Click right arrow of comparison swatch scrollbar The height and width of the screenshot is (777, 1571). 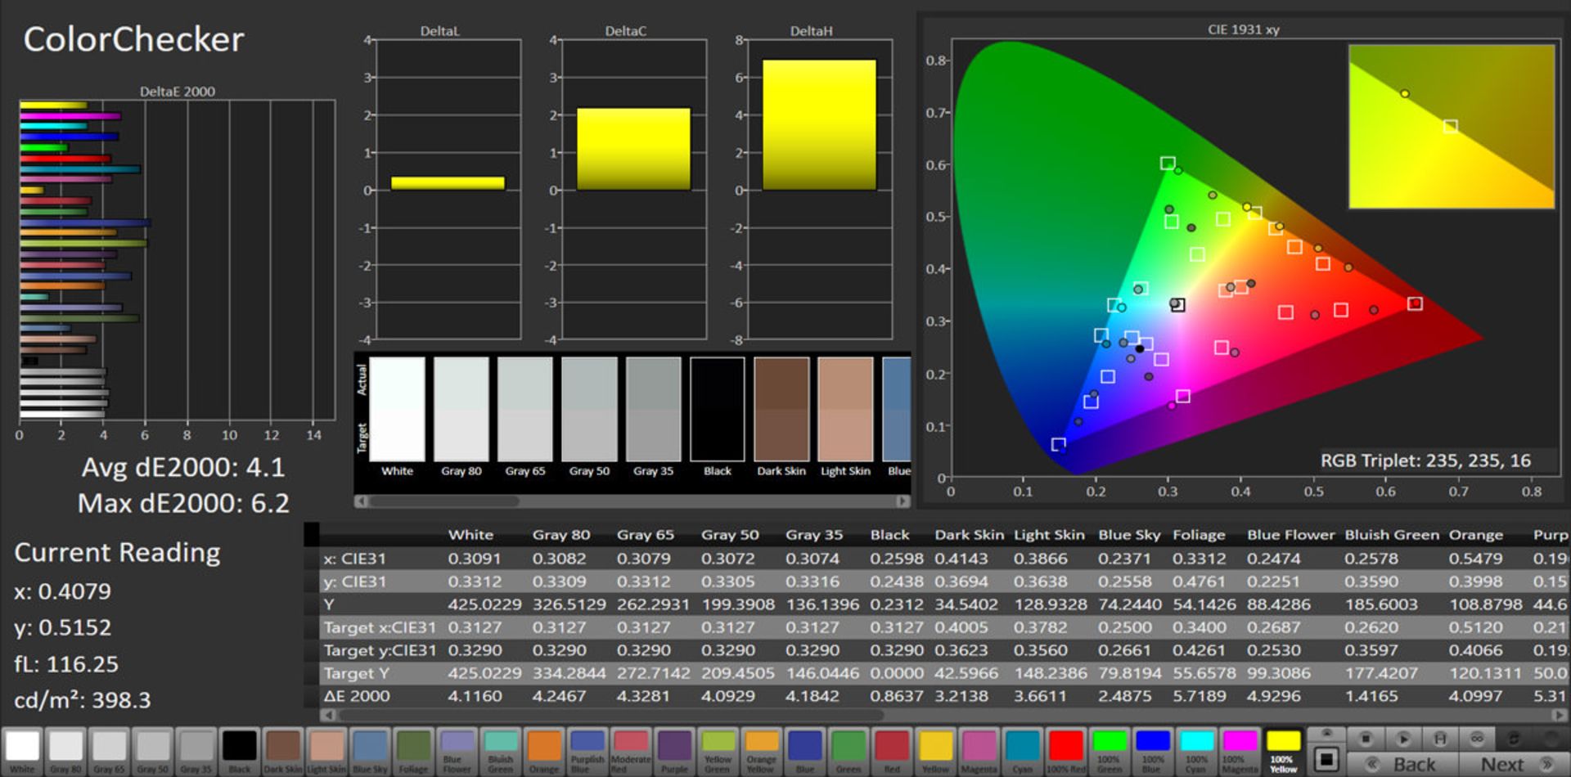point(903,501)
